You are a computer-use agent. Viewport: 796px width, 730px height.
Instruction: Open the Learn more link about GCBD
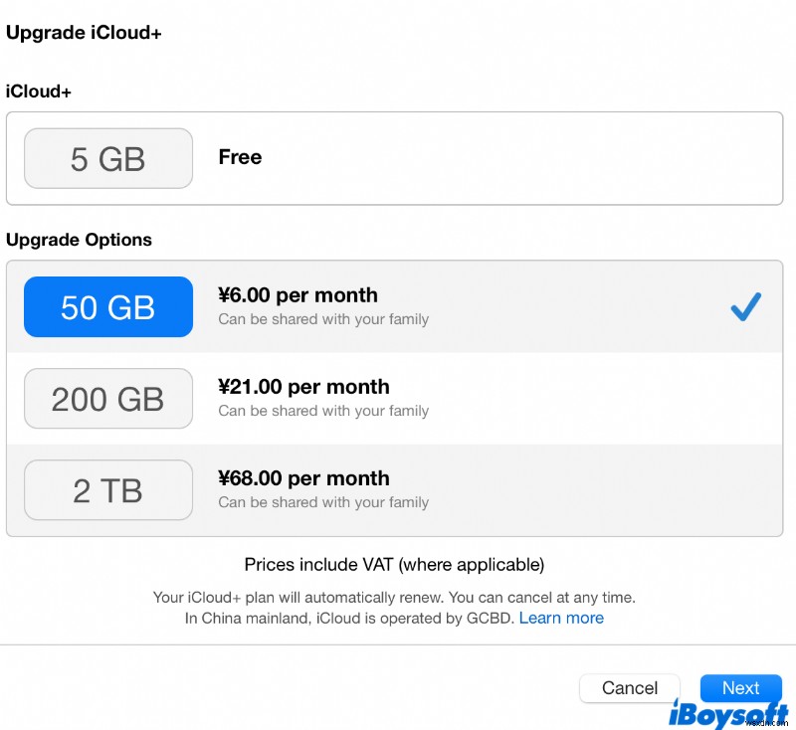point(561,618)
